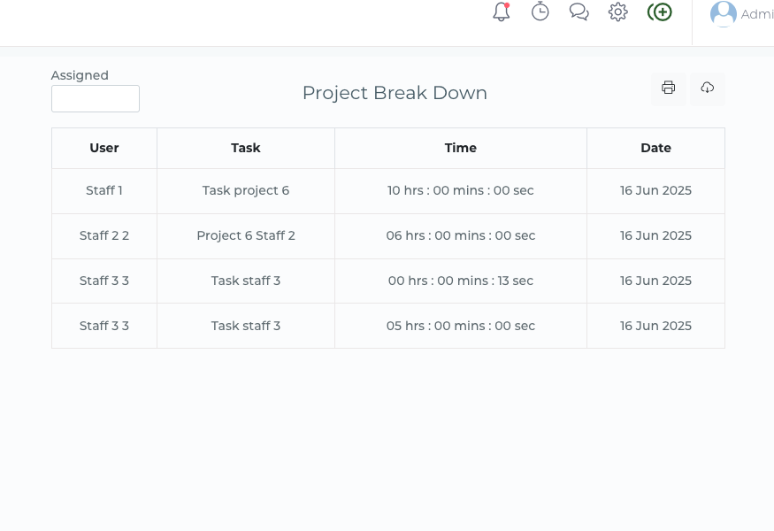This screenshot has width=774, height=531.
Task: Click the 00 hrs 13 sec time entry
Action: point(461,281)
